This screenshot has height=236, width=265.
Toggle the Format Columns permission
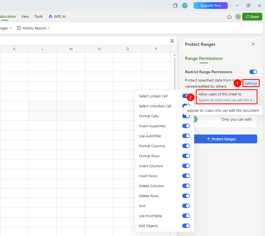pos(186,146)
